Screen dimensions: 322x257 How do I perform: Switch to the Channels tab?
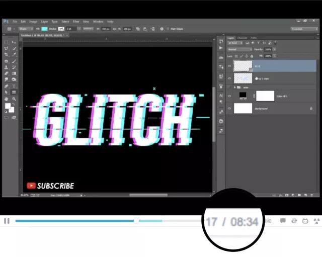pyautogui.click(x=243, y=38)
